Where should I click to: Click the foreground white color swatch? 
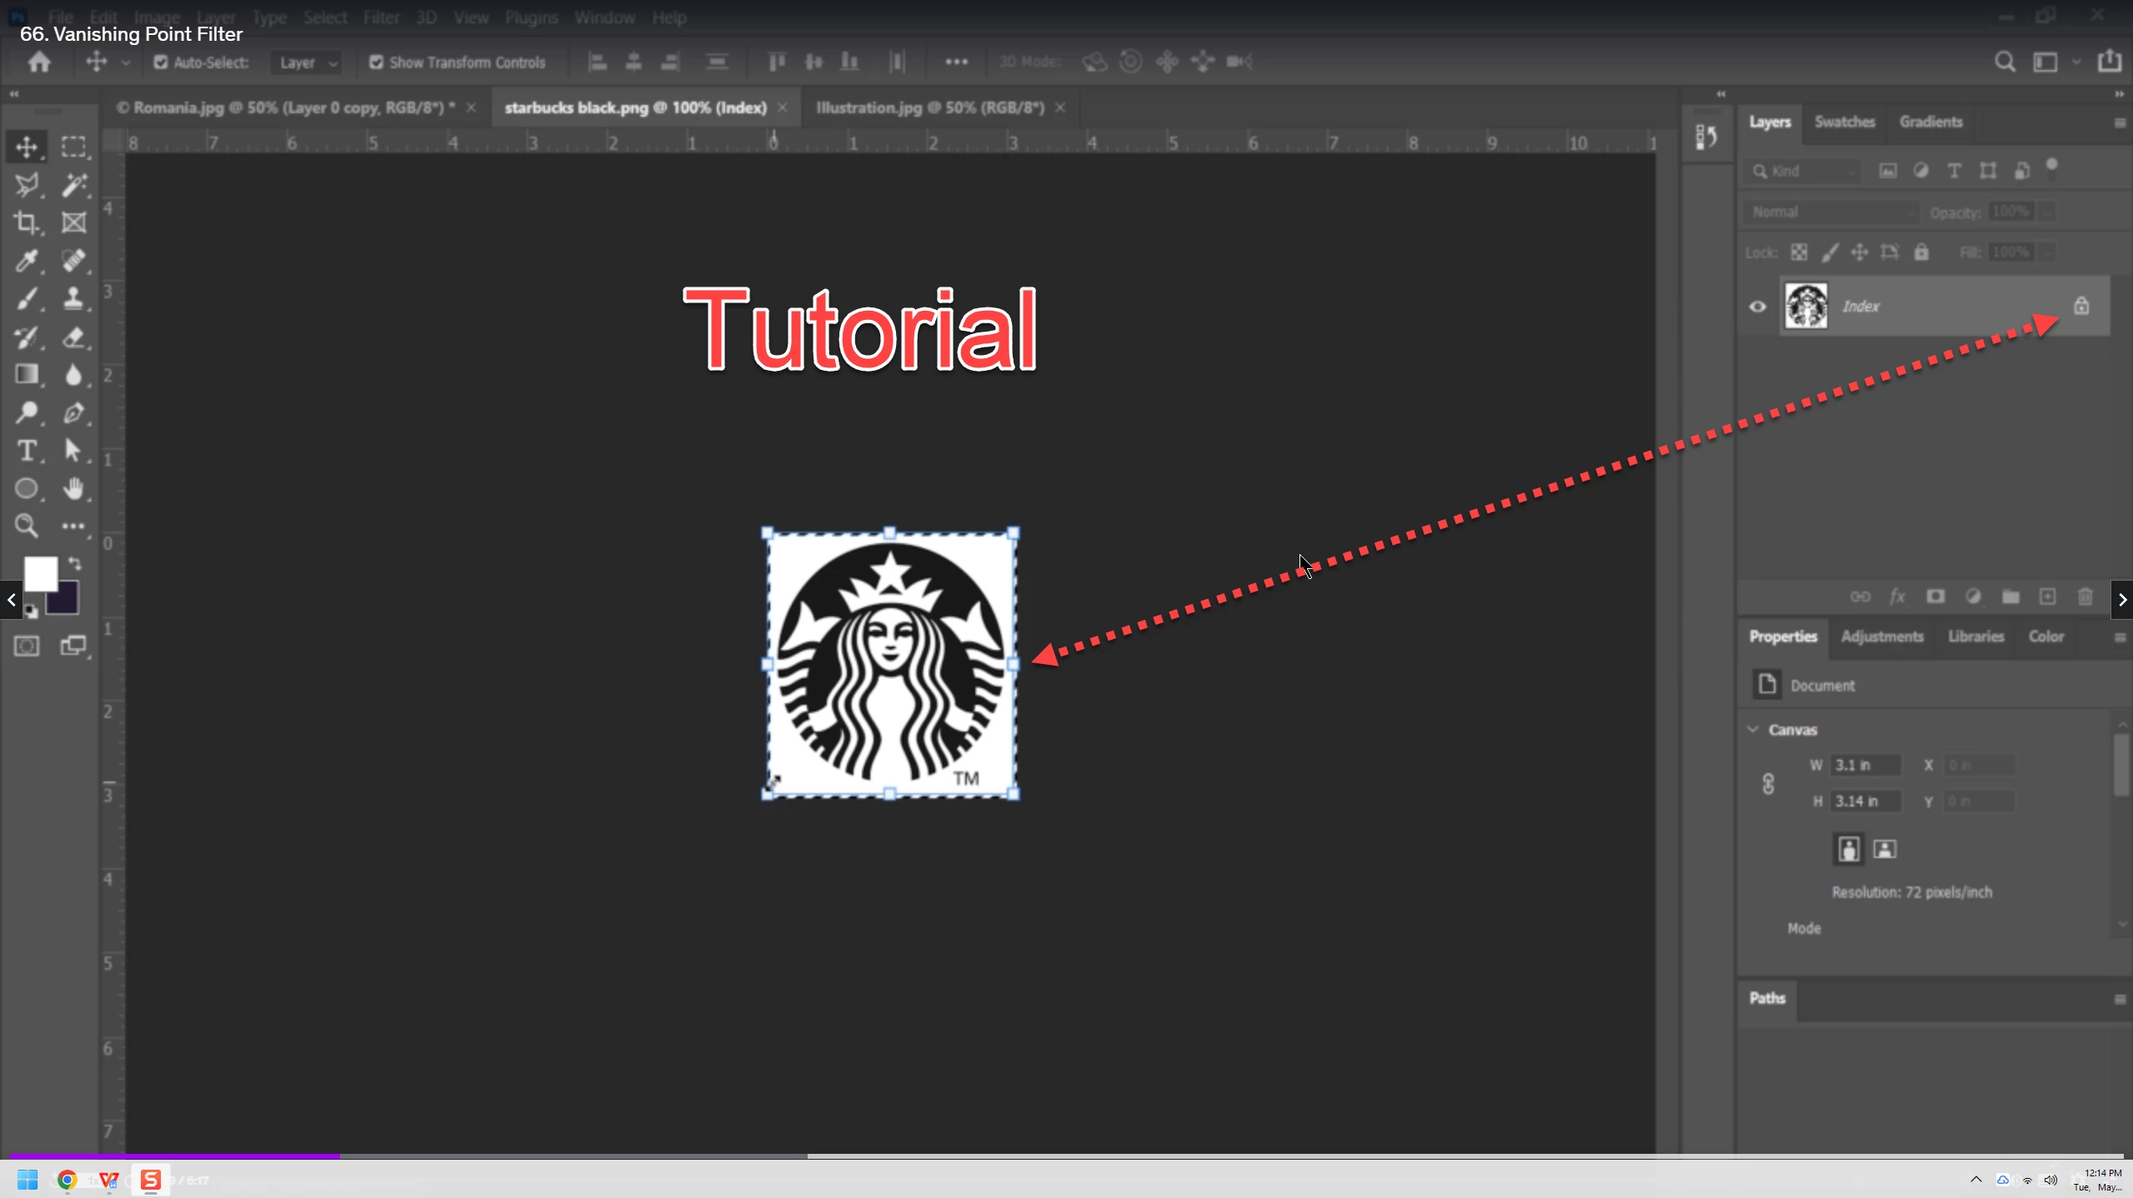point(39,572)
